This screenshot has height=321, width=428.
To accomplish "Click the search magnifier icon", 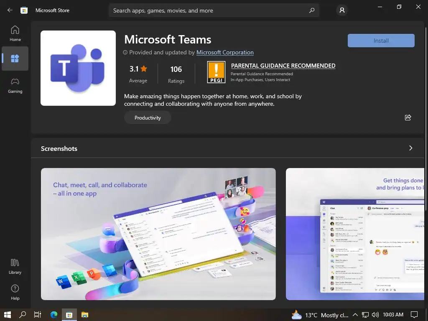I will (x=312, y=10).
